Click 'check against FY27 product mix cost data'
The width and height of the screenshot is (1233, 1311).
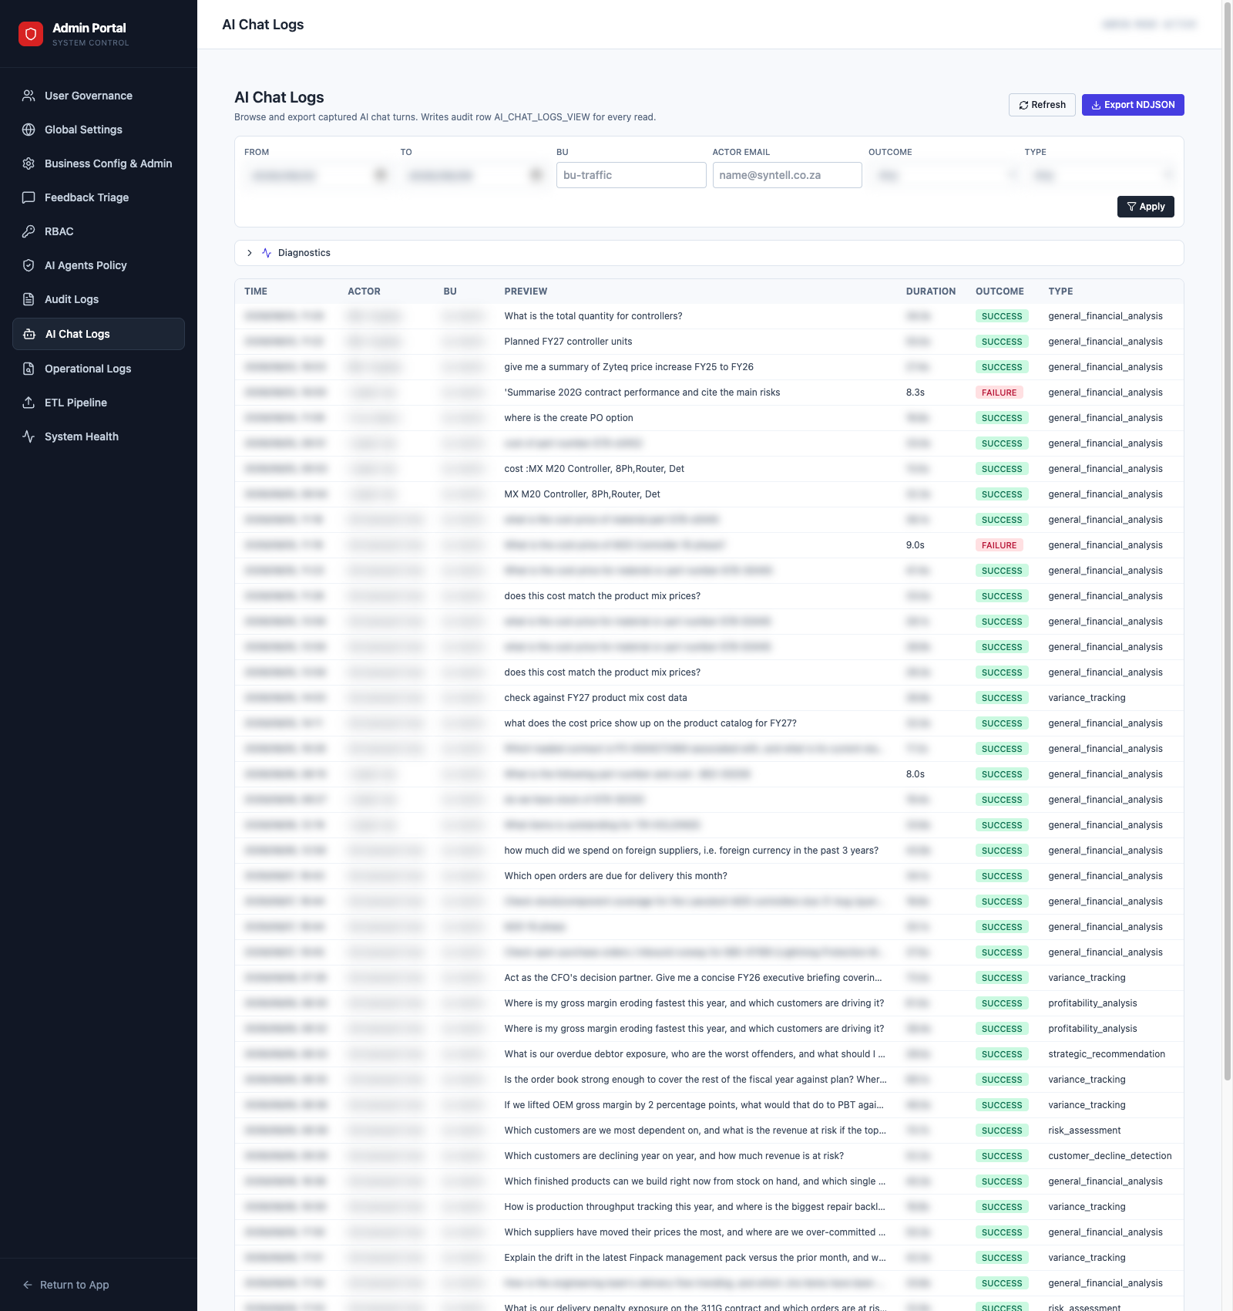pyautogui.click(x=596, y=698)
